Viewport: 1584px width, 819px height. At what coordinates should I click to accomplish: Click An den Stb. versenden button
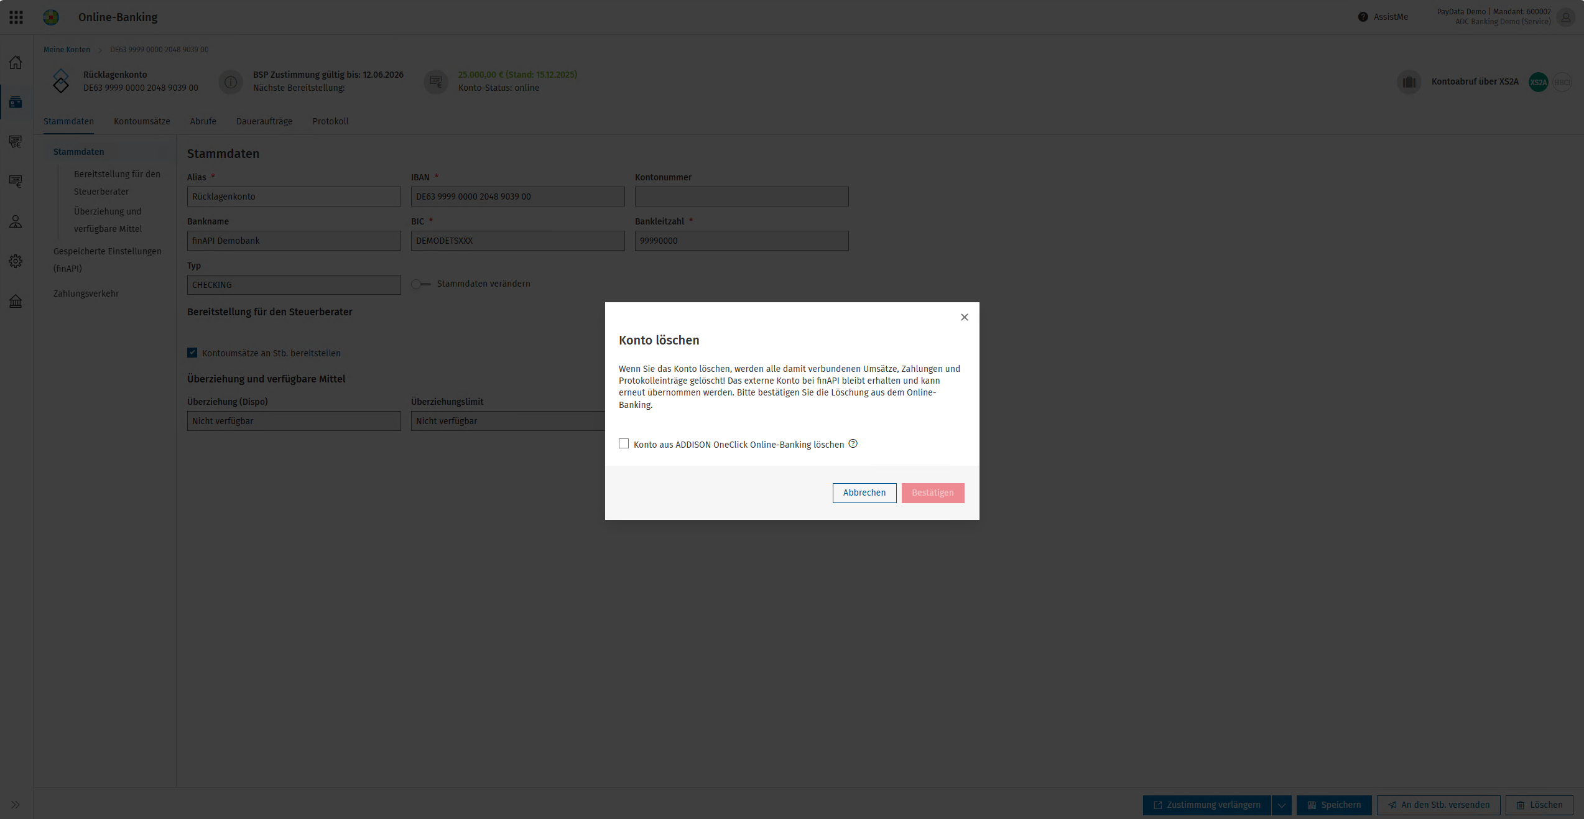pyautogui.click(x=1438, y=805)
